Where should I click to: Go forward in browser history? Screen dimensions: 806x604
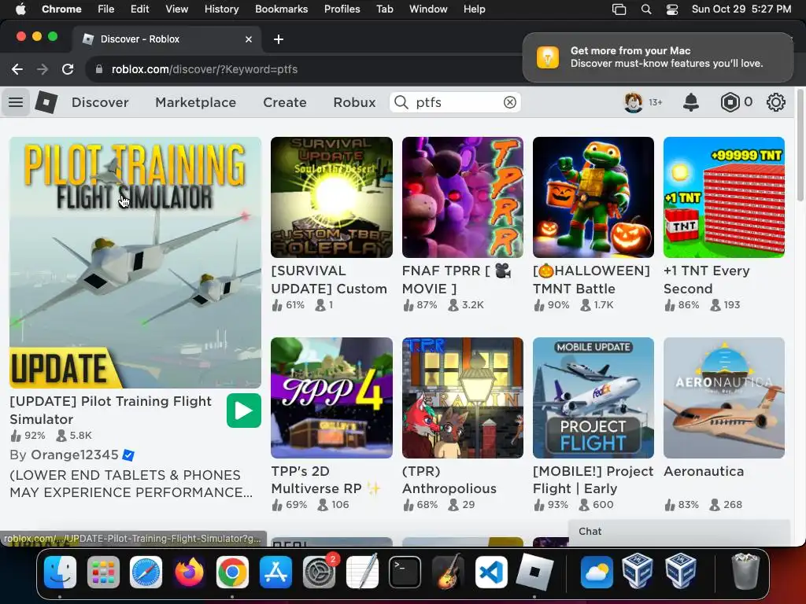tap(43, 69)
